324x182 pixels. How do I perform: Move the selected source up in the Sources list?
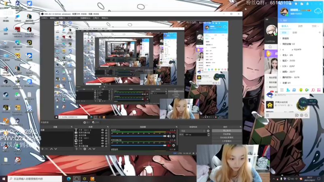(x=90, y=149)
